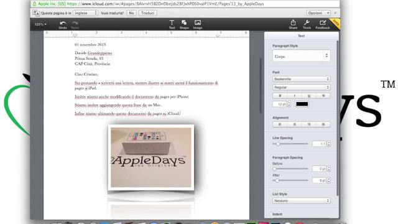The width and height of the screenshot is (398, 224).
Task: Align text to the left
Action: click(280, 124)
